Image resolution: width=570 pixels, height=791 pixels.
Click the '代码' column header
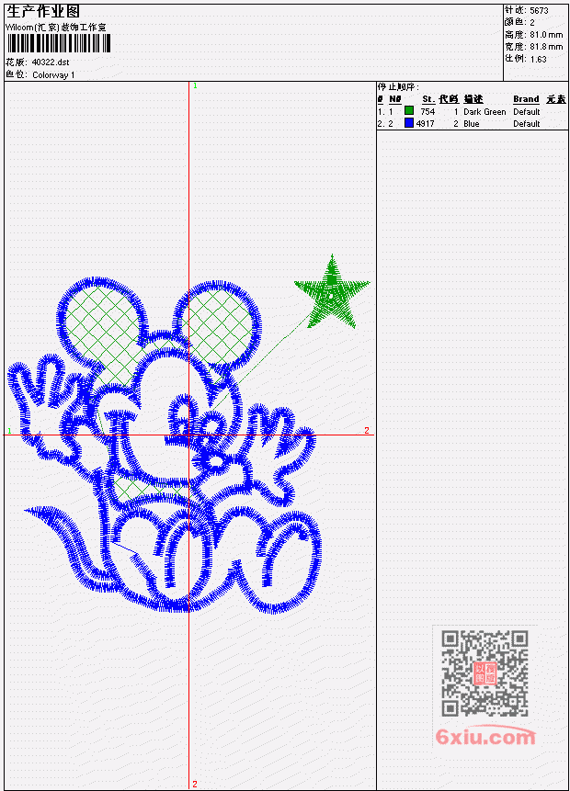(449, 99)
